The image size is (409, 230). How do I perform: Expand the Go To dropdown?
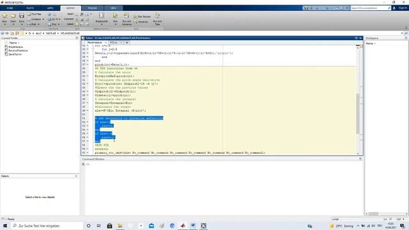(59, 19)
